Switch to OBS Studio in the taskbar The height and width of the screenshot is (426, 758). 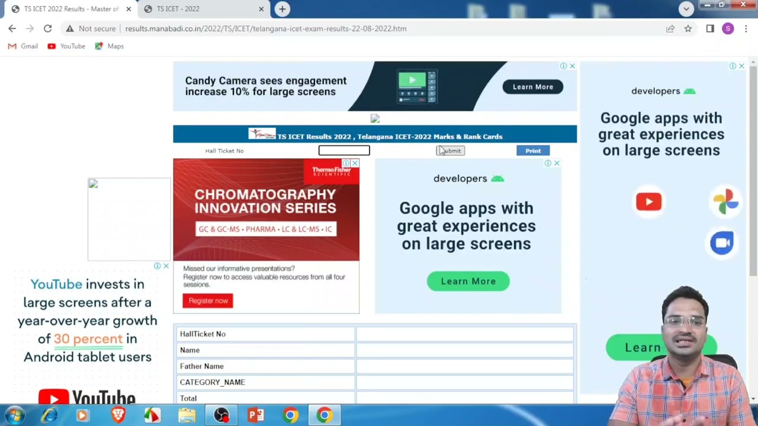[x=221, y=415]
